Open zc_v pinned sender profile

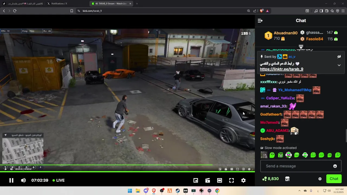(292, 57)
